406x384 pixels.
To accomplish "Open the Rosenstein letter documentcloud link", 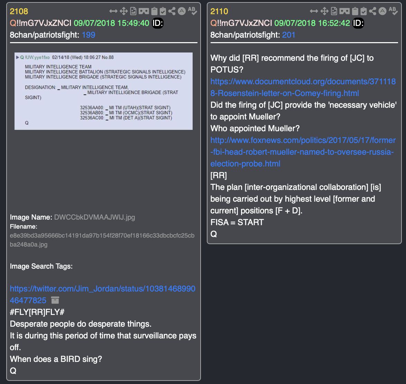I will point(303,87).
